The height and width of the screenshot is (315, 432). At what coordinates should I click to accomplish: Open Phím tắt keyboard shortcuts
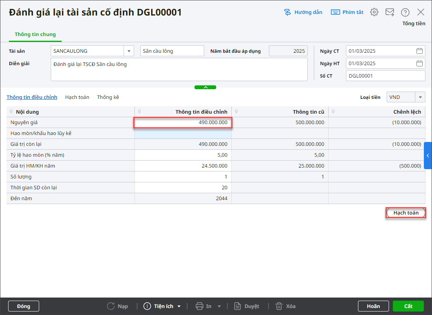pos(335,12)
